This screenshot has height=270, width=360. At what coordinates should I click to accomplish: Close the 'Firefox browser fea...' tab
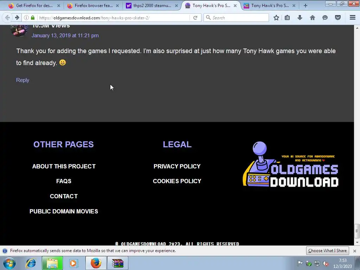coord(117,6)
